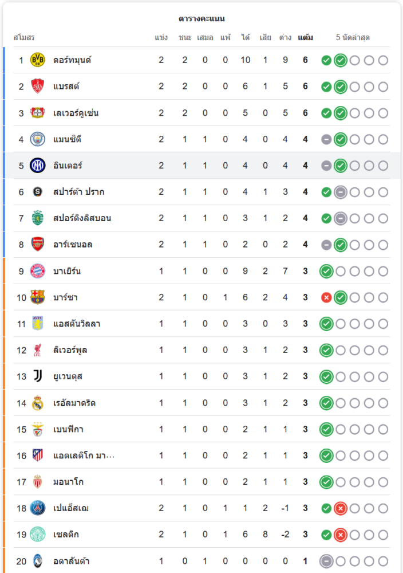The image size is (403, 573).
Task: Click the สโมสร club column header
Action: 24,38
